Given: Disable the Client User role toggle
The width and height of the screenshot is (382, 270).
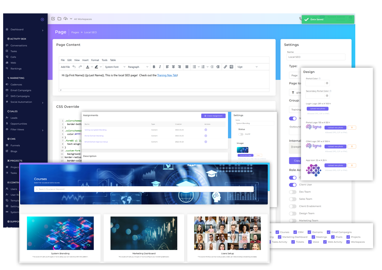Looking at the screenshot, I should click(293, 185).
